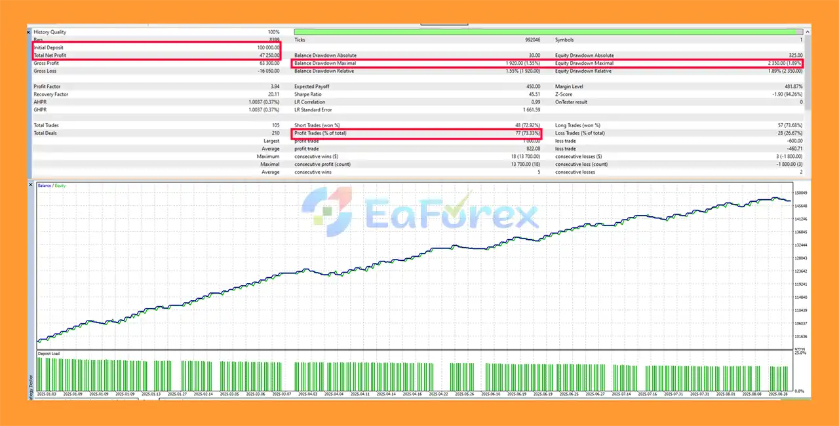The image size is (839, 426).
Task: Select the LR Standard Error value 1 661.59
Action: pyautogui.click(x=532, y=109)
